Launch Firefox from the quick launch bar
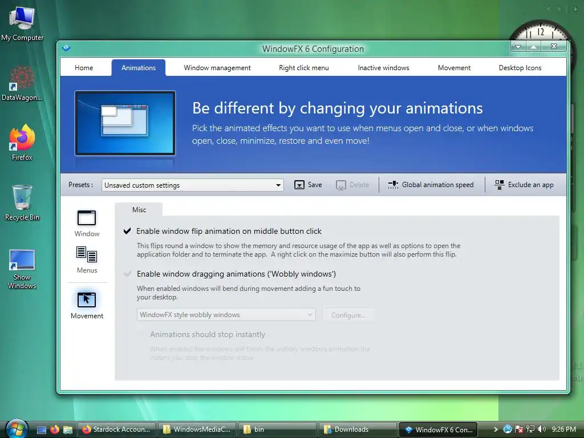Viewport: 584px width, 438px height. tap(54, 430)
